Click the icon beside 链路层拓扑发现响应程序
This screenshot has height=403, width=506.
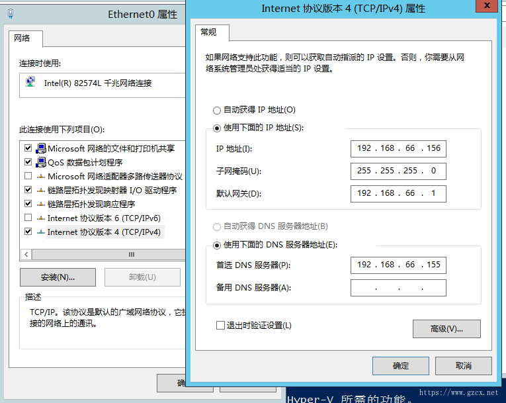coord(40,204)
